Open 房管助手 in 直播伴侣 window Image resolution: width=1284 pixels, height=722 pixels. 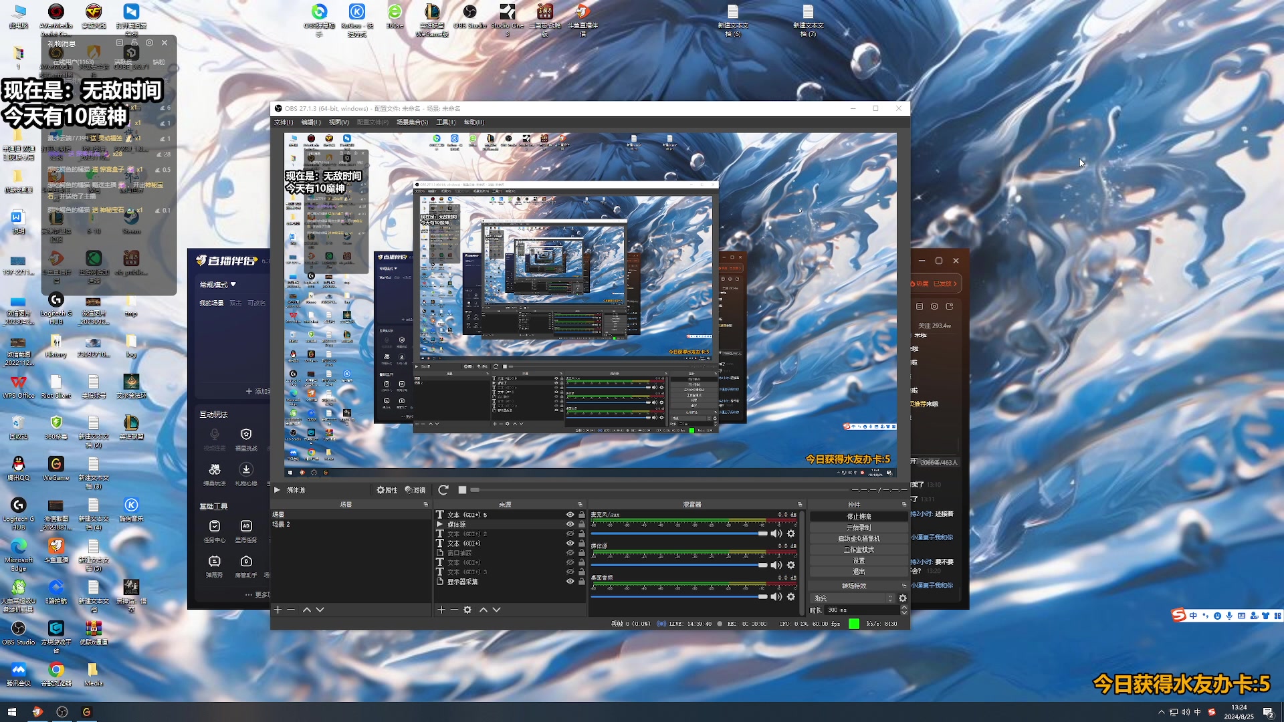click(246, 566)
